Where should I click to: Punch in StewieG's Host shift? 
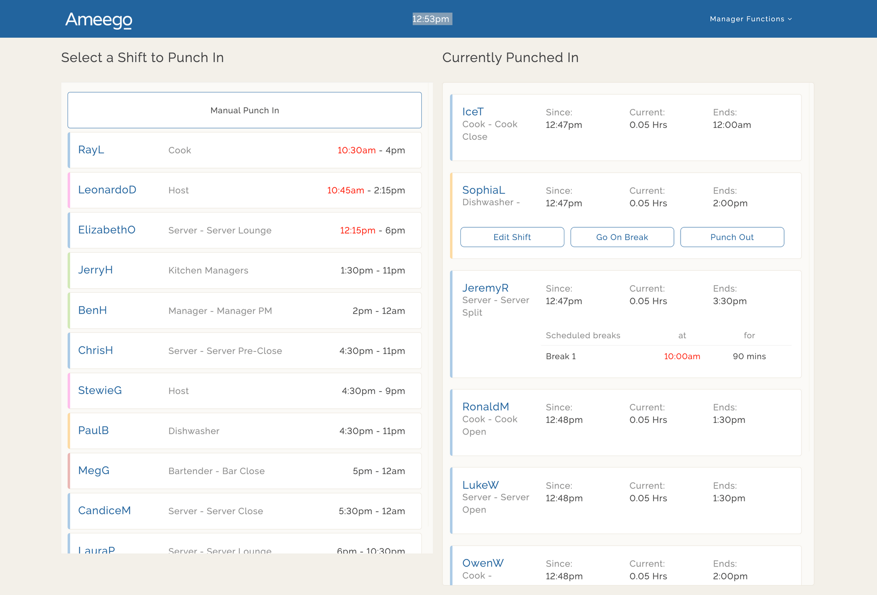[x=244, y=390]
